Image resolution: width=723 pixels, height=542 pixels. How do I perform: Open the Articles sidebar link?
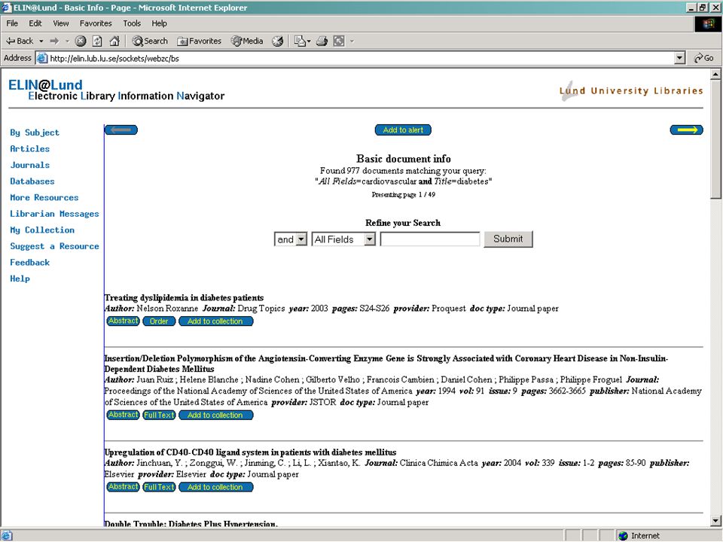pyautogui.click(x=29, y=149)
